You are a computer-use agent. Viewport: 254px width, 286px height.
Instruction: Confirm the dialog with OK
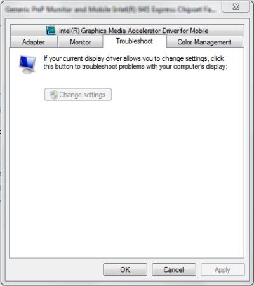click(125, 269)
